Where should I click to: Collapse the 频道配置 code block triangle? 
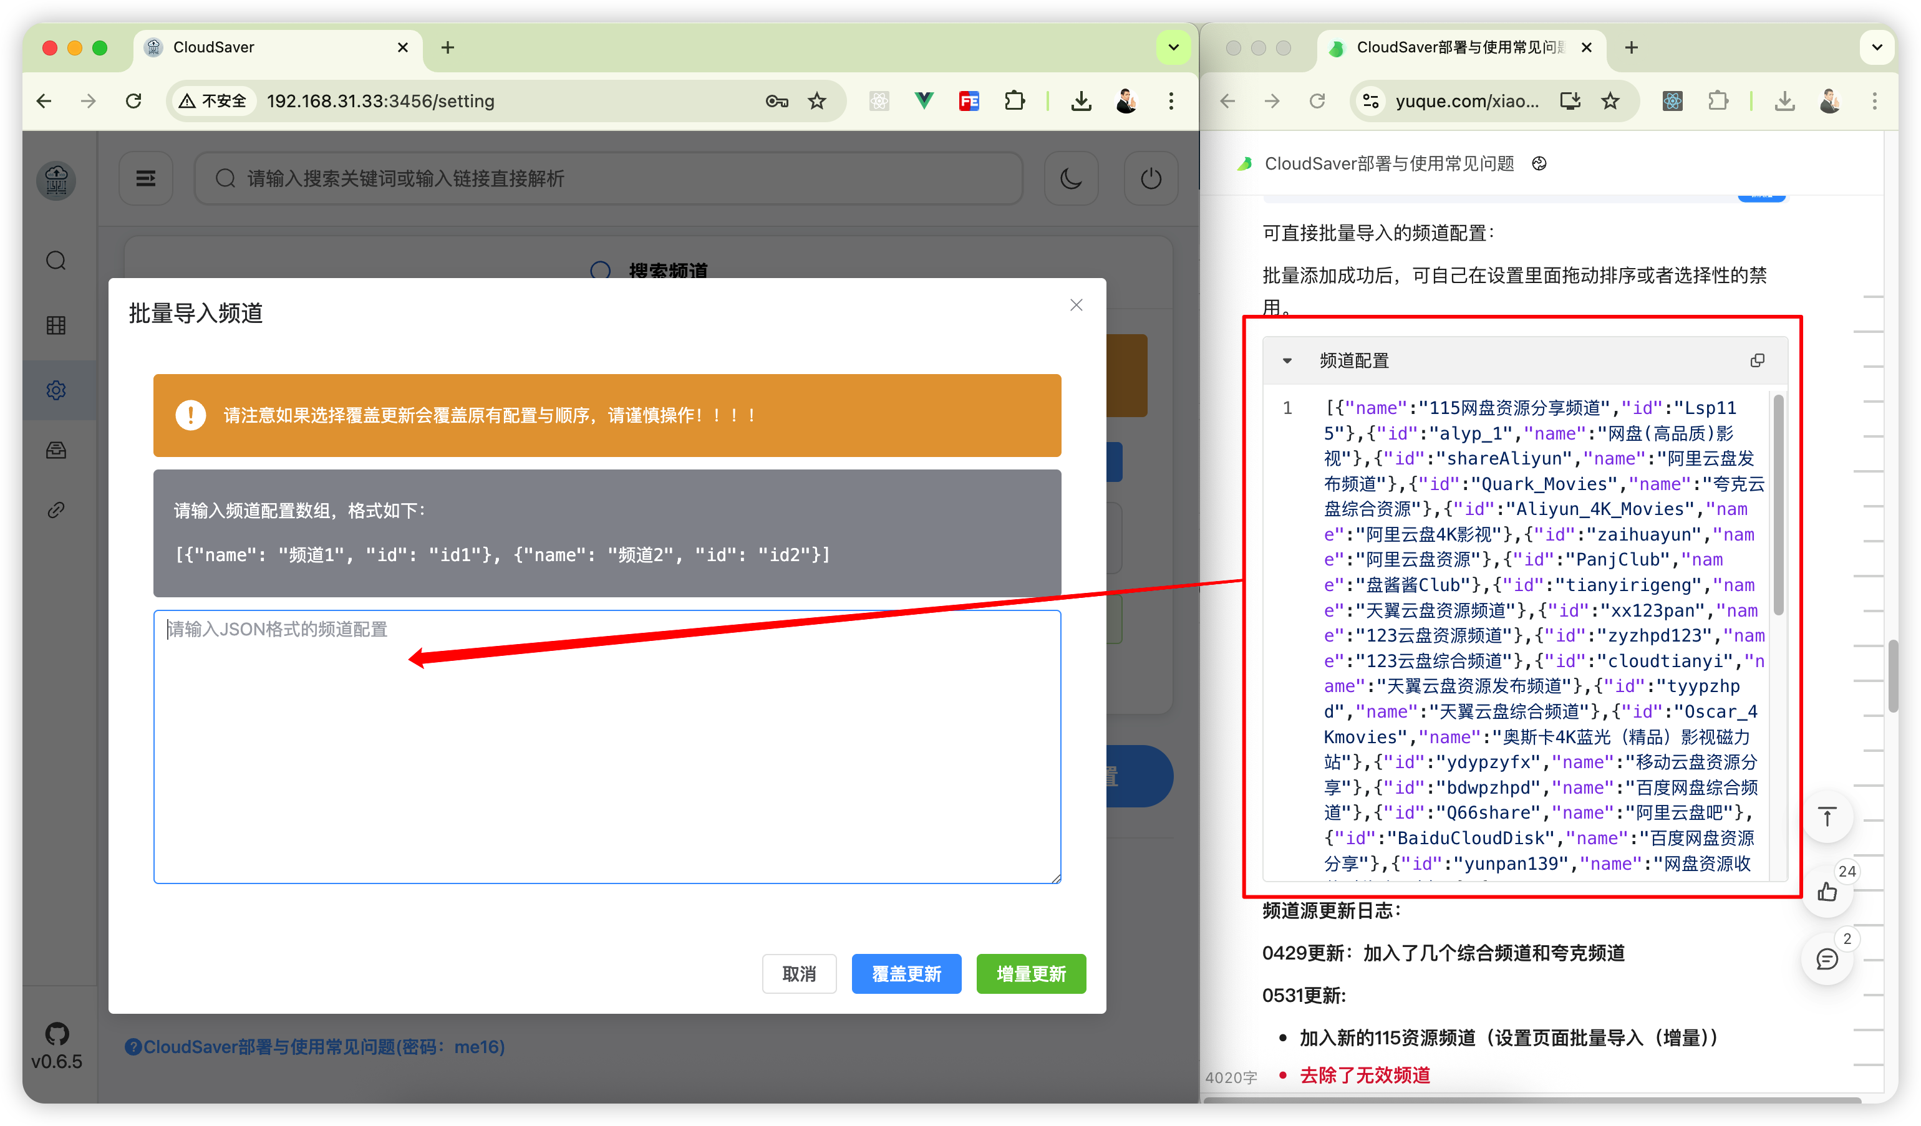point(1287,361)
